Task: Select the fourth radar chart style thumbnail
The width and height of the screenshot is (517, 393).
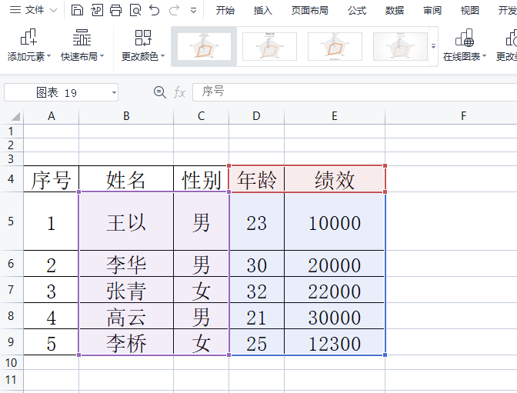Action: 400,46
